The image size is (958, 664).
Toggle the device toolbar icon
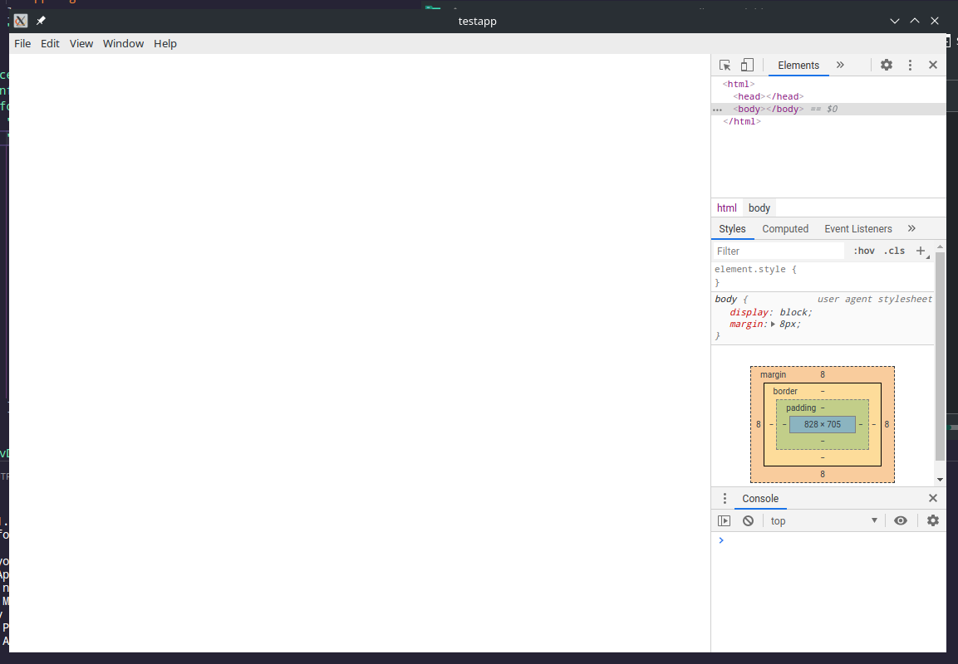coord(747,66)
